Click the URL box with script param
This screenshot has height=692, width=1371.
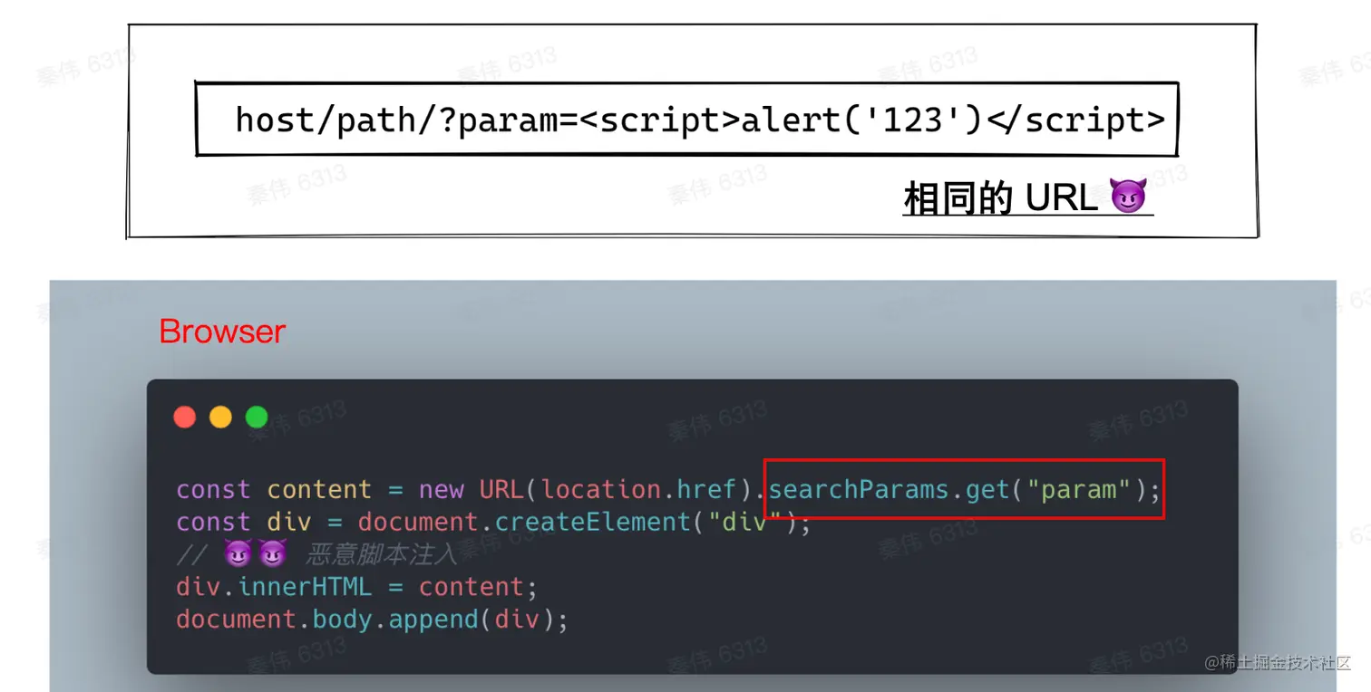click(686, 119)
